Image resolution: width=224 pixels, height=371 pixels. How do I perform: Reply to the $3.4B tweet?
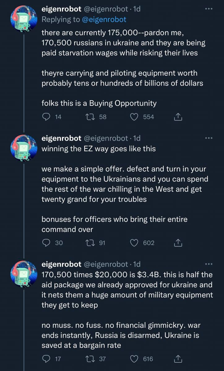point(46,359)
